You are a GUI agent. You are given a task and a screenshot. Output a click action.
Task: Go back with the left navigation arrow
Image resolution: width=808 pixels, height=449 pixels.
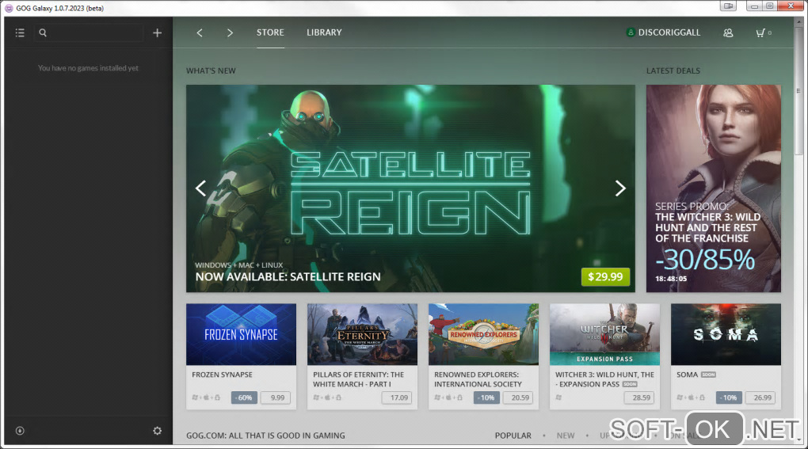(x=200, y=32)
